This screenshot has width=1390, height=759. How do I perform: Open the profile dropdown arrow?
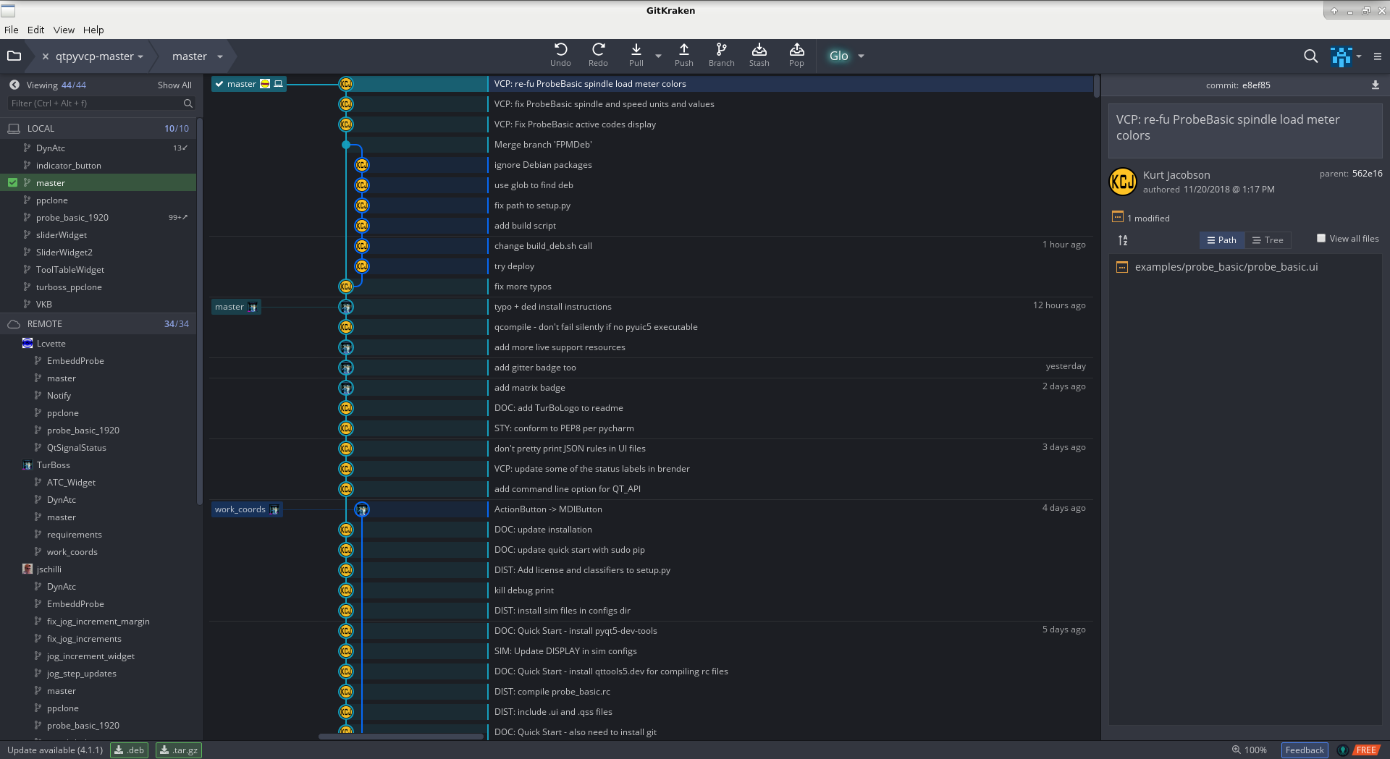point(1359,56)
